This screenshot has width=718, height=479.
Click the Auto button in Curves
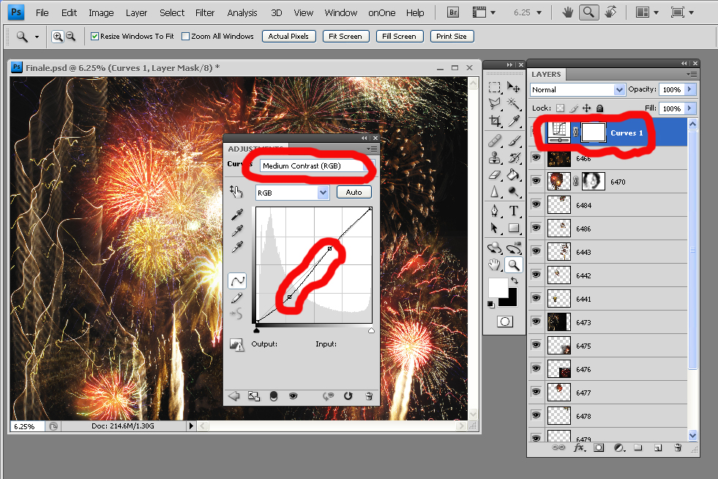pos(354,192)
